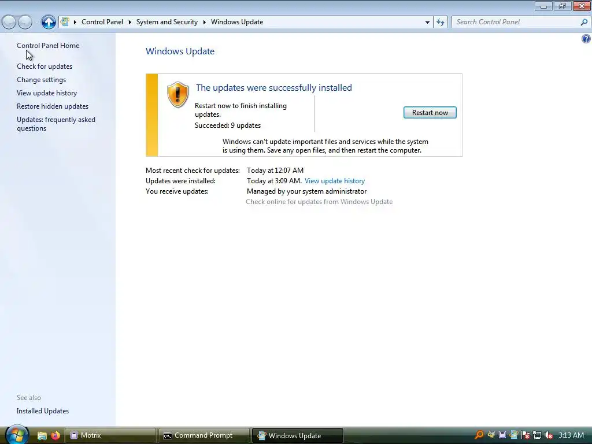Expand arrow after System and Security breadcrumb

tap(204, 22)
